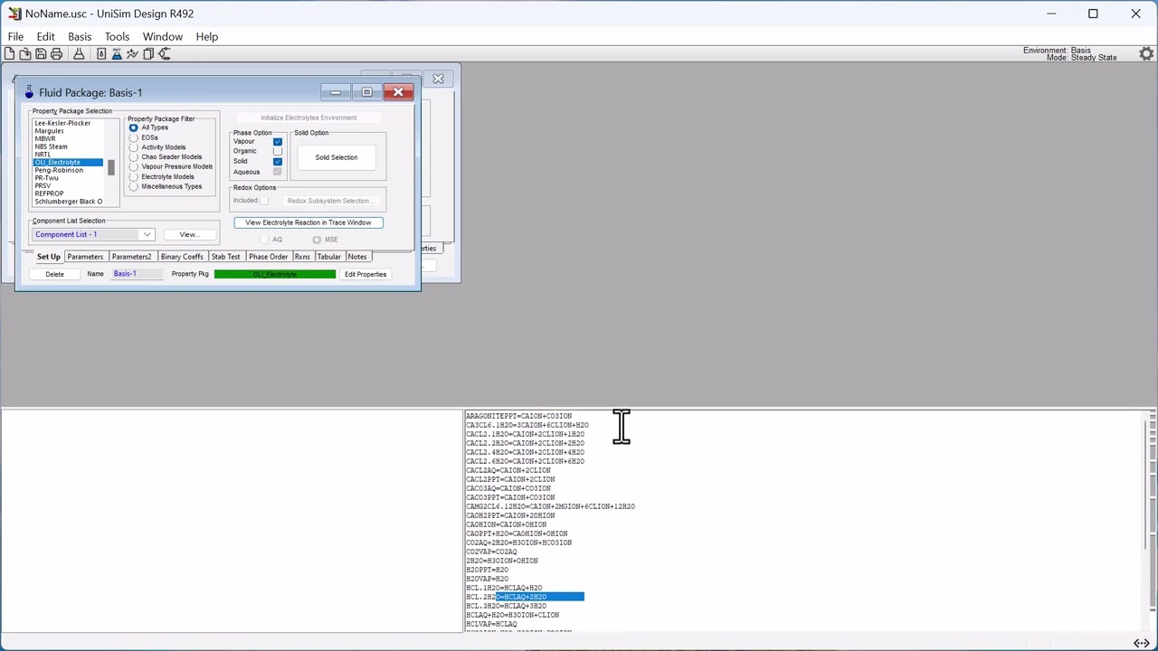Select the Vapour Pressure Models radio button
Screen dimensions: 1158x651
[x=134, y=166]
